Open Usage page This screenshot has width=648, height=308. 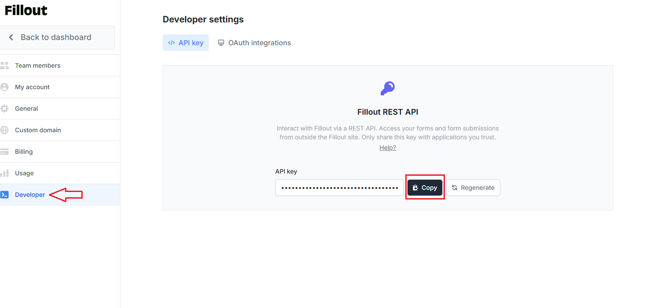tap(60, 173)
